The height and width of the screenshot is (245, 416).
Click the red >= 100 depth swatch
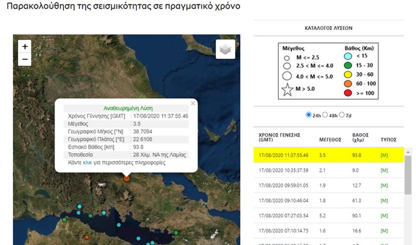pos(350,93)
